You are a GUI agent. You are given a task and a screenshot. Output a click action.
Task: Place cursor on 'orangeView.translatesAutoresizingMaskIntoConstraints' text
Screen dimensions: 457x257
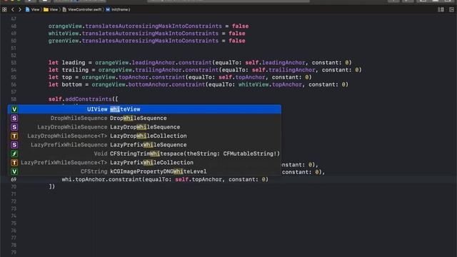tap(135, 26)
